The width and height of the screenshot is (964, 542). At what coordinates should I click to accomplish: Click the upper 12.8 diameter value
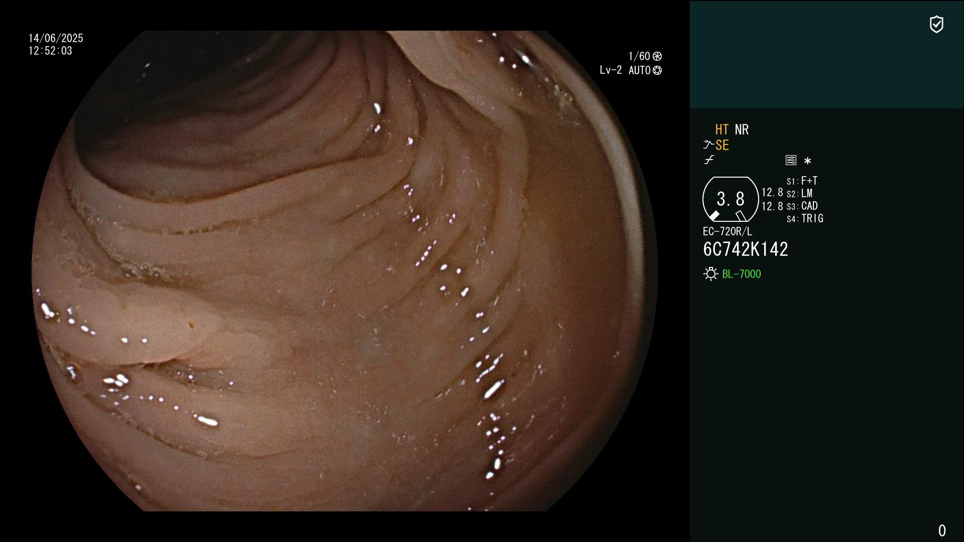click(x=772, y=192)
